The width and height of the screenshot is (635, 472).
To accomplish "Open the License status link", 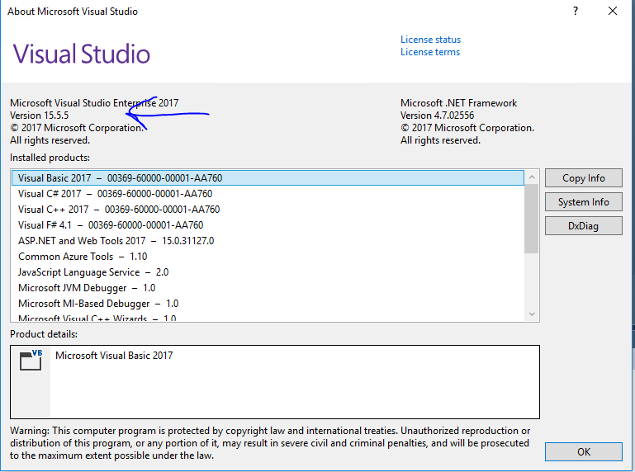I will click(x=430, y=40).
